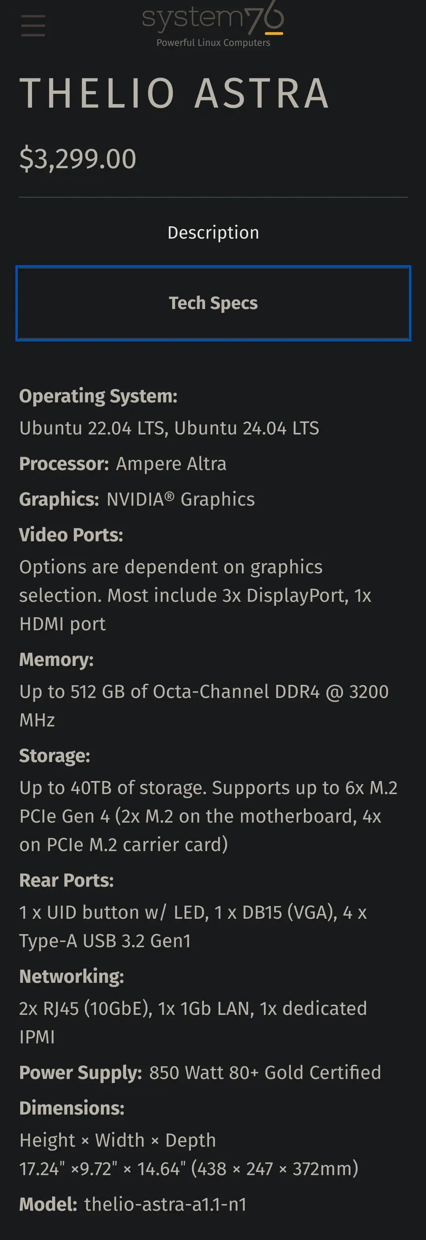Click the Ampere Altra processor text
This screenshot has width=426, height=1240.
[x=171, y=464]
